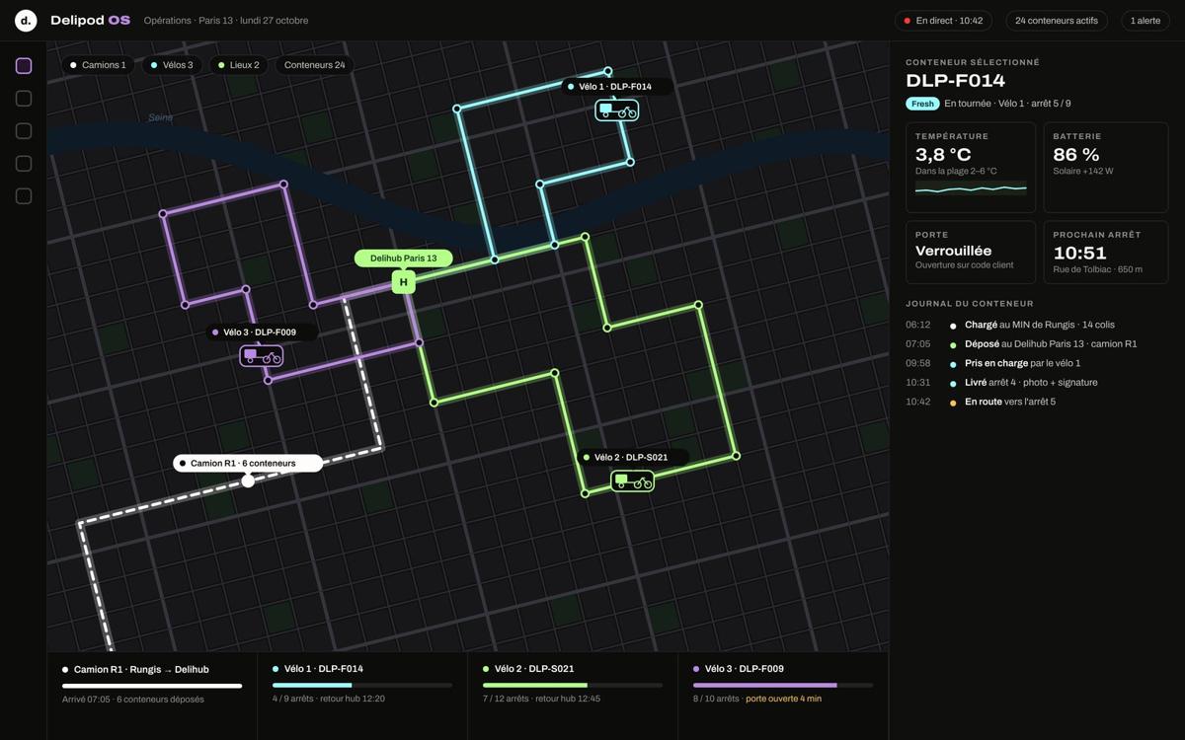The height and width of the screenshot is (740, 1185).
Task: Click the "Fresh" badge
Action: click(x=922, y=104)
